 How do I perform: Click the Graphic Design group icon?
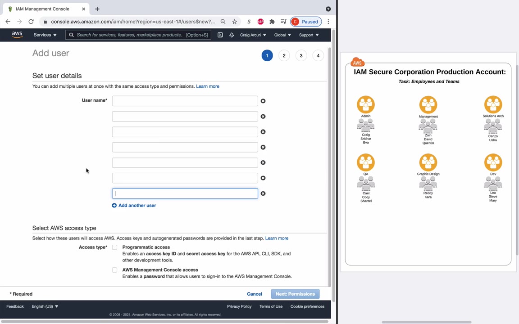click(428, 162)
